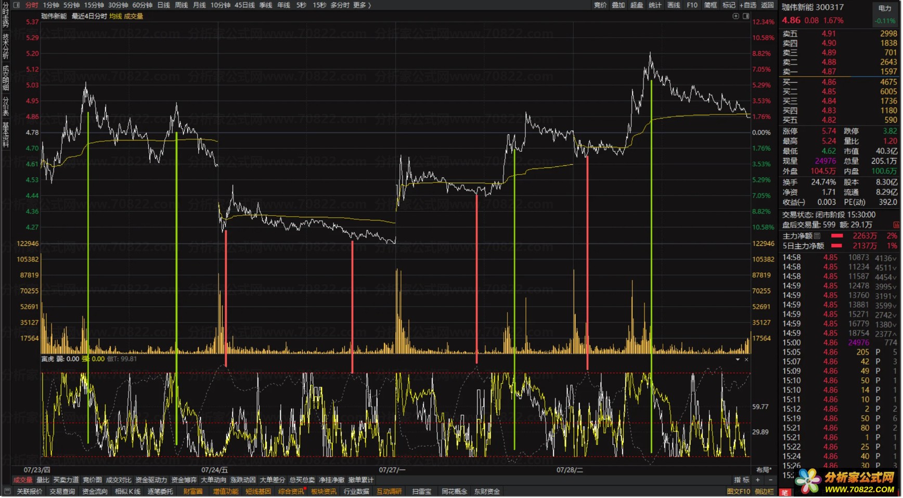Toggle the 侧边栏 sidebar button
Screen dimensions: 903x498
pos(764,491)
